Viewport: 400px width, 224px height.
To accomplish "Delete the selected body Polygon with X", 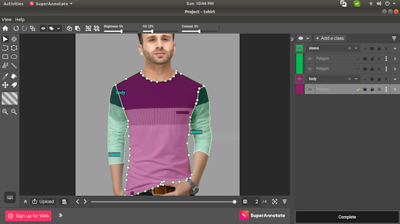I will click(379, 90).
